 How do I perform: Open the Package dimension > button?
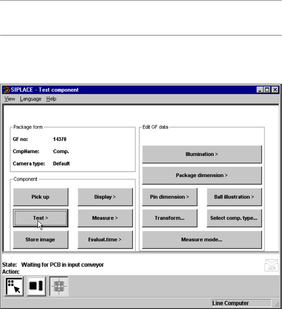[202, 176]
